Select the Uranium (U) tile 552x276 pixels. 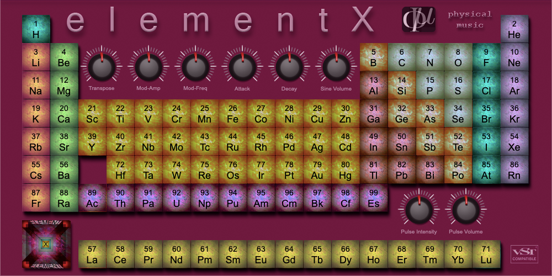click(177, 198)
